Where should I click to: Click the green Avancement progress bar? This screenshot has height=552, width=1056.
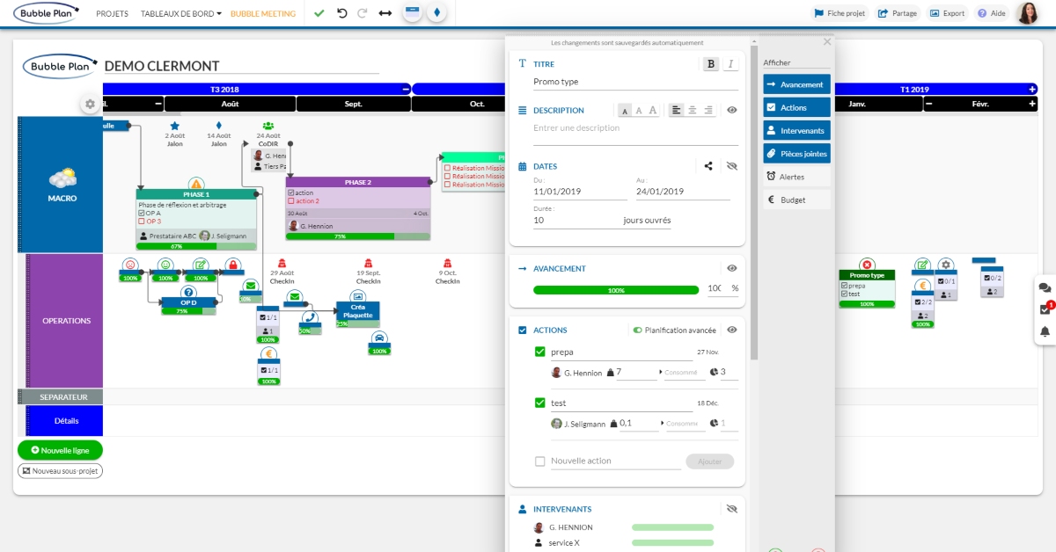615,289
